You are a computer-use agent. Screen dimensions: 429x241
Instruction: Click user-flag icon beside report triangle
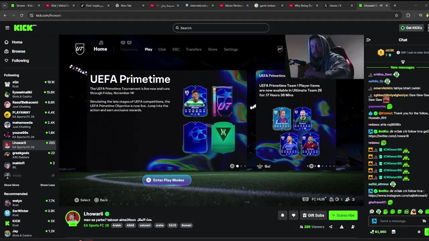coord(353,227)
